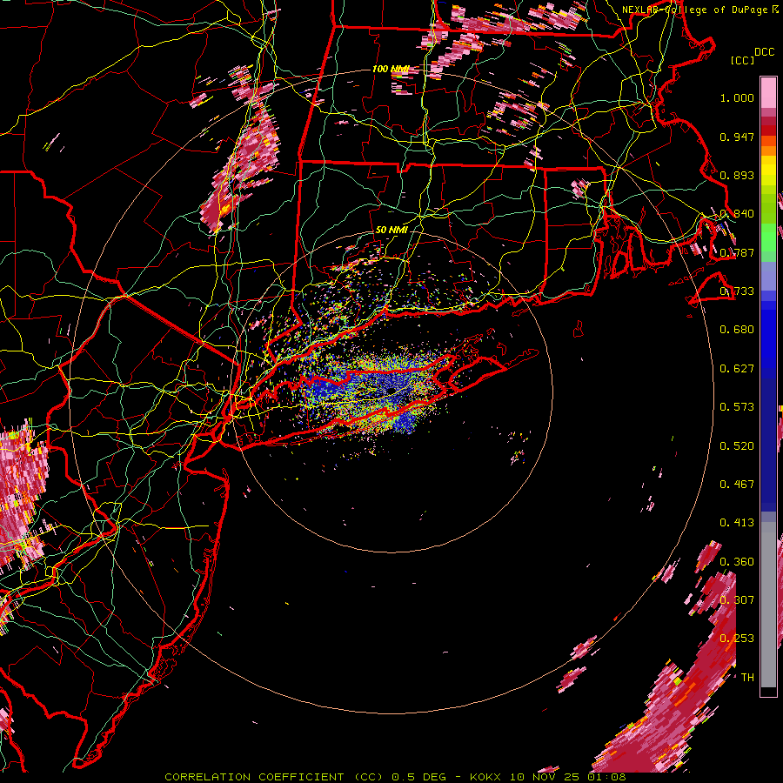The width and height of the screenshot is (783, 783).
Task: Click the 0.307 color scale label
Action: [x=737, y=599]
